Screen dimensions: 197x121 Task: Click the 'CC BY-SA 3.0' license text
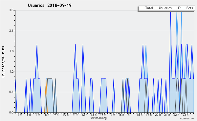187,119
